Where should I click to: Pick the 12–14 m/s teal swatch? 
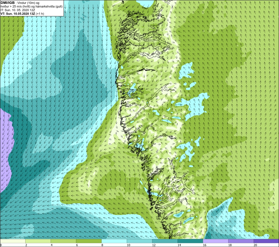coord(165,241)
